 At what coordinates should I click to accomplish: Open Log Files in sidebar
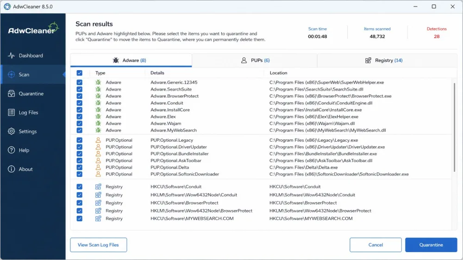[x=33, y=113]
